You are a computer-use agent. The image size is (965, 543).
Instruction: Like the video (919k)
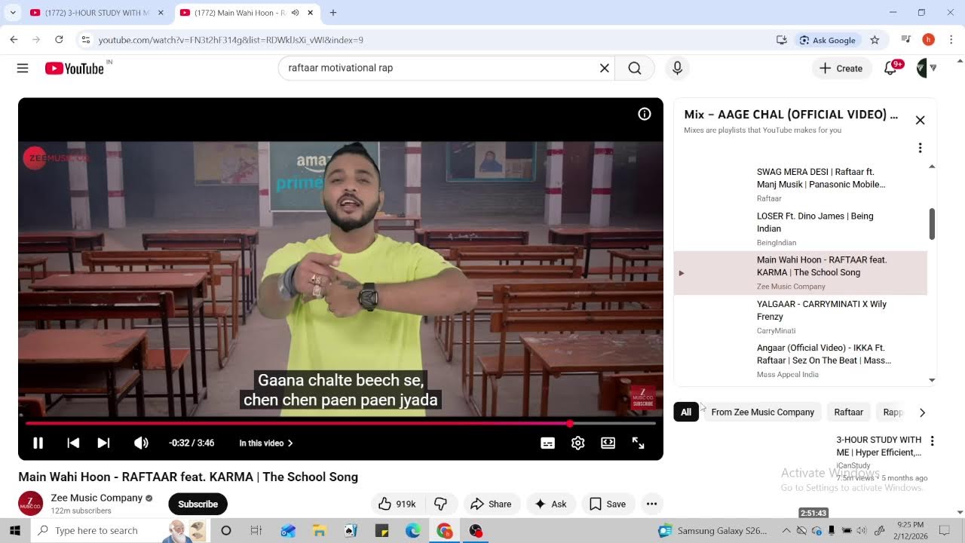pos(397,504)
